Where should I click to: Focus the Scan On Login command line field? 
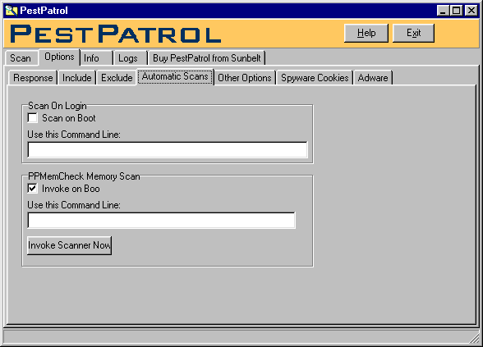[168, 150]
